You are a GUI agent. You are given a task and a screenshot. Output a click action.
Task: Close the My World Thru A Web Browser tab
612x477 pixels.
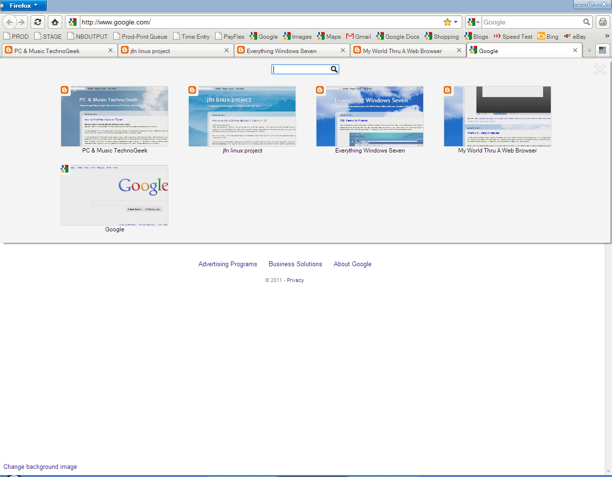coord(459,50)
